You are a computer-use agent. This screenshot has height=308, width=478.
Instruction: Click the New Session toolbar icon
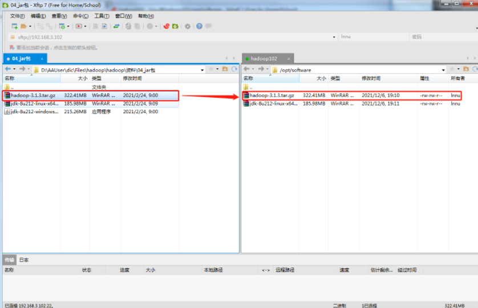(x=14, y=26)
